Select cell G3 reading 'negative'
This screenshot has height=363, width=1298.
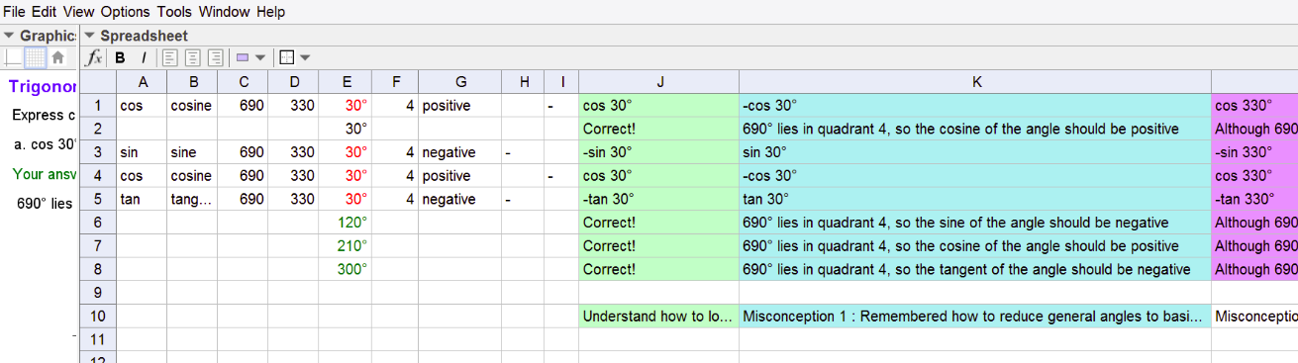pyautogui.click(x=459, y=152)
